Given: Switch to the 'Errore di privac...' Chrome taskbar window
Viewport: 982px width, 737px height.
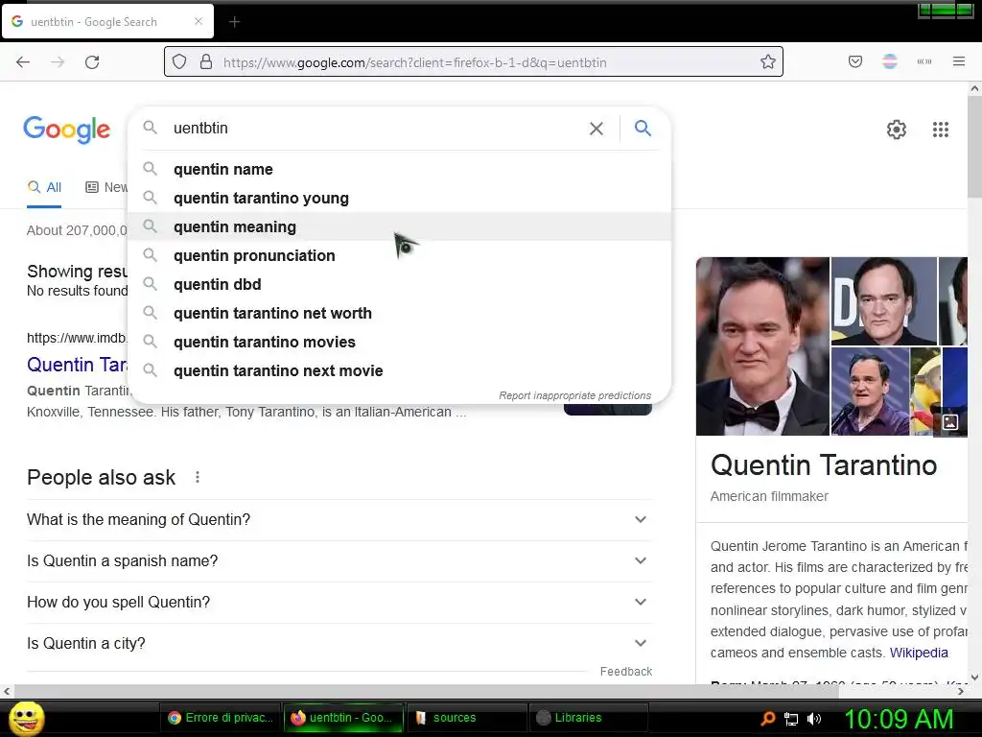Looking at the screenshot, I should (x=221, y=718).
